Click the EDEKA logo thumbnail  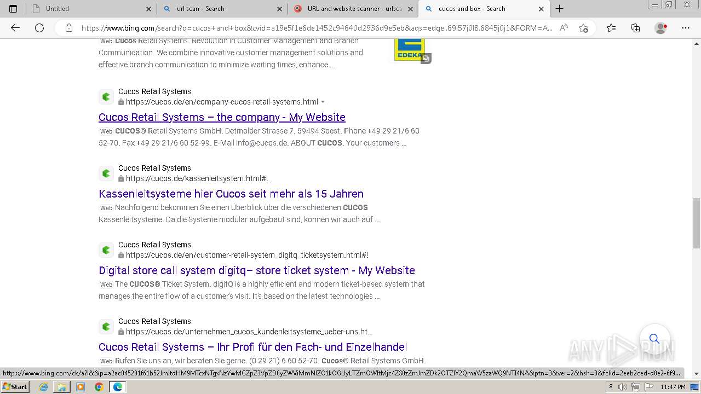click(409, 49)
